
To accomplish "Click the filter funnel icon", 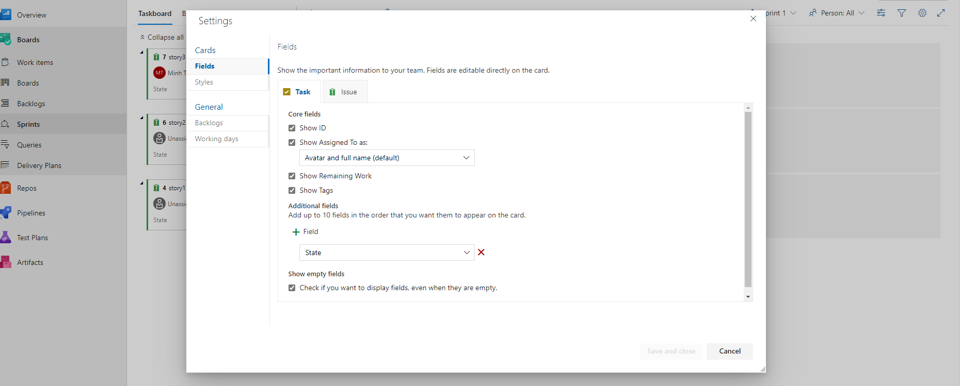I will click(x=902, y=13).
